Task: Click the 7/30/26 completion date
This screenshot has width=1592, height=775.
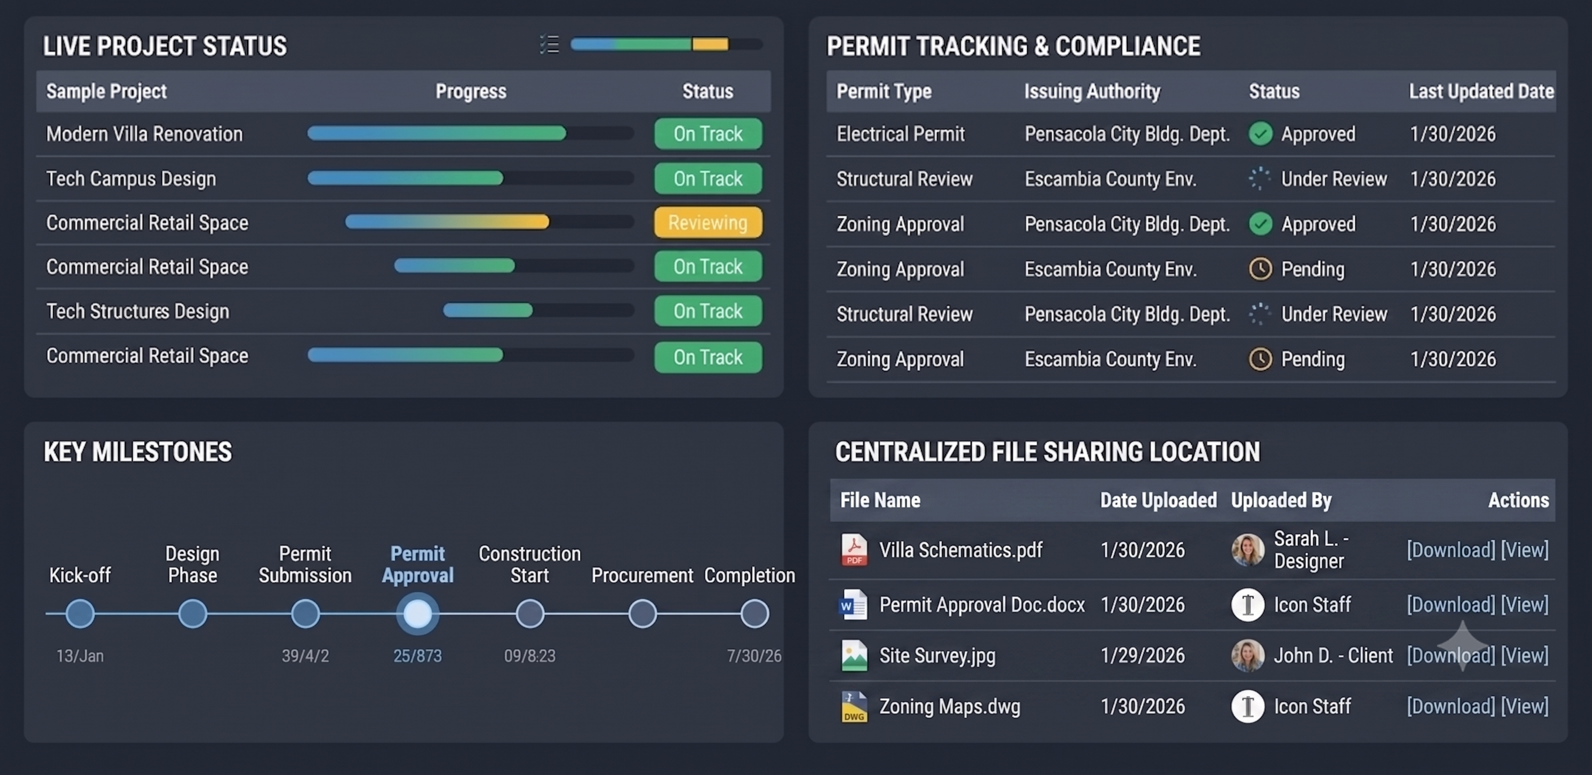Action: (754, 656)
